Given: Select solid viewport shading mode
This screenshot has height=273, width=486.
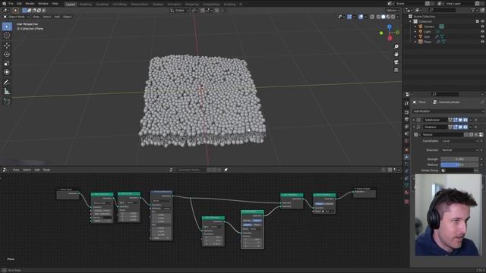Looking at the screenshot, I should click(383, 17).
